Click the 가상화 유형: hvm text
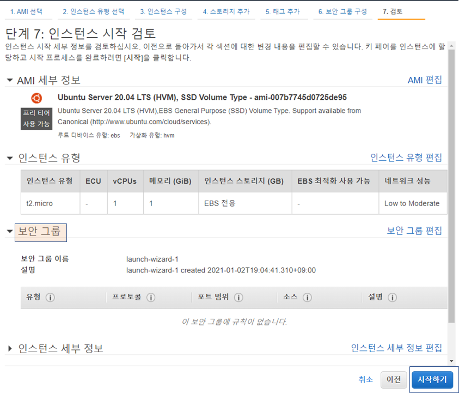Viewport: 459px width, 393px height. [x=152, y=135]
